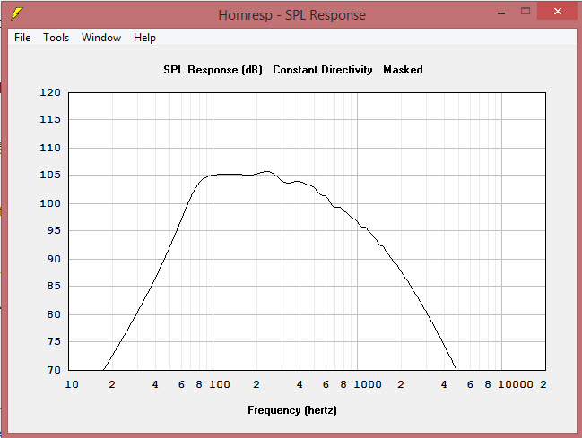
Task: Click the 'Masked' label
Action: pos(403,70)
